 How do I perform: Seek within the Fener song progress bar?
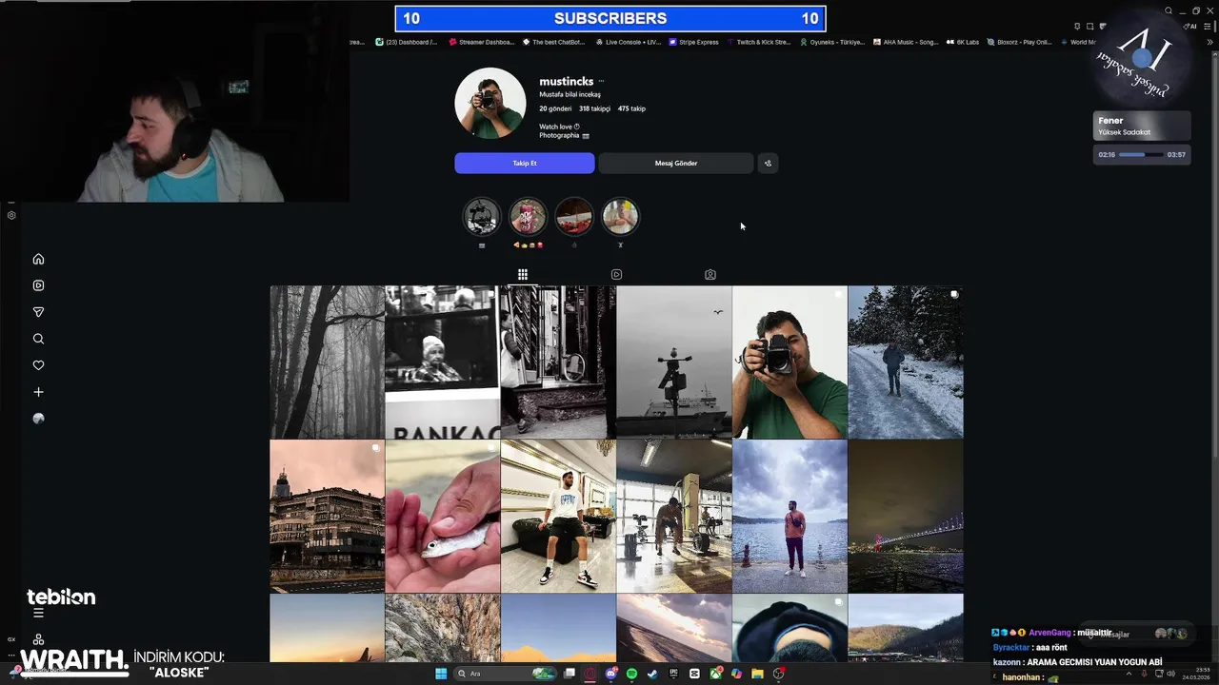point(1141,155)
